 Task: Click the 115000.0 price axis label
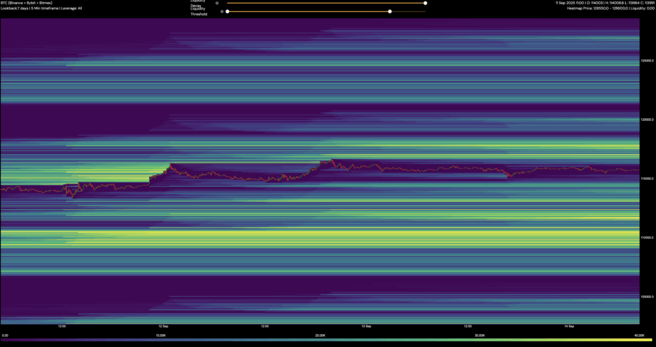(647, 179)
